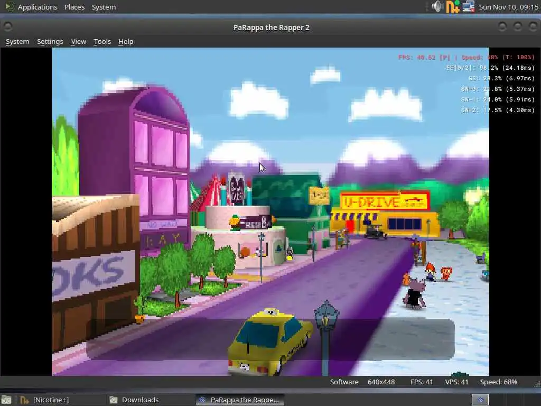This screenshot has height=406, width=541.
Task: Open the Tools menu
Action: (x=102, y=41)
